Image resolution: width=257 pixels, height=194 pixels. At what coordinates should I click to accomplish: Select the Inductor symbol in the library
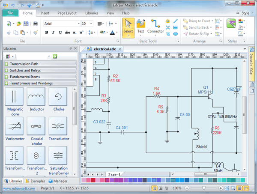(37, 97)
